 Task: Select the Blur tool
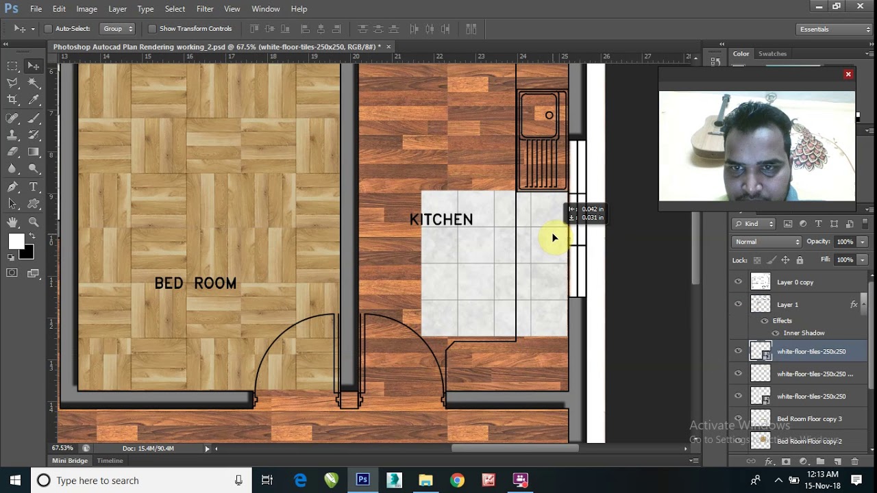pyautogui.click(x=12, y=168)
